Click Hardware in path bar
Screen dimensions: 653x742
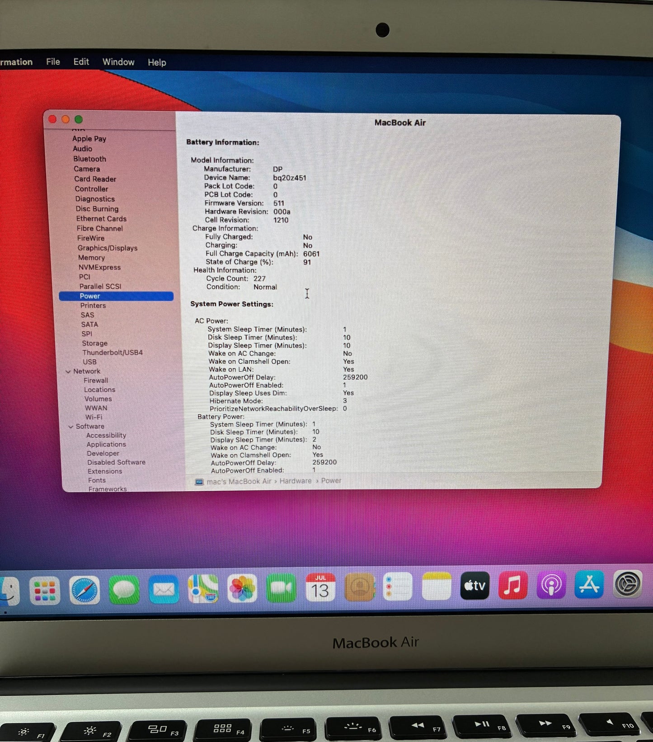[296, 481]
